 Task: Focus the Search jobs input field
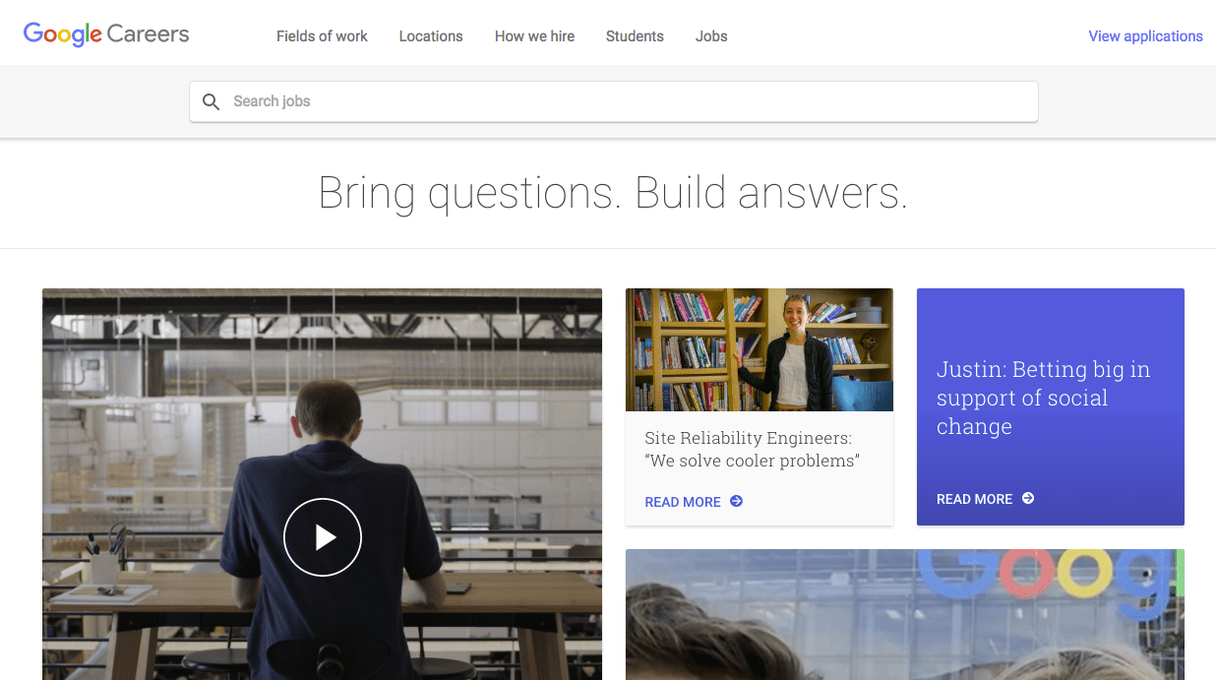click(x=614, y=101)
